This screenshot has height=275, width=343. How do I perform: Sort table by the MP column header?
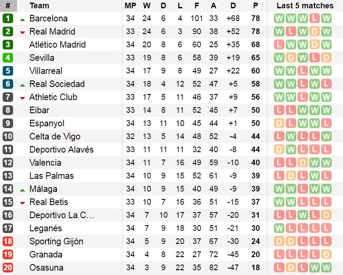[x=130, y=6]
